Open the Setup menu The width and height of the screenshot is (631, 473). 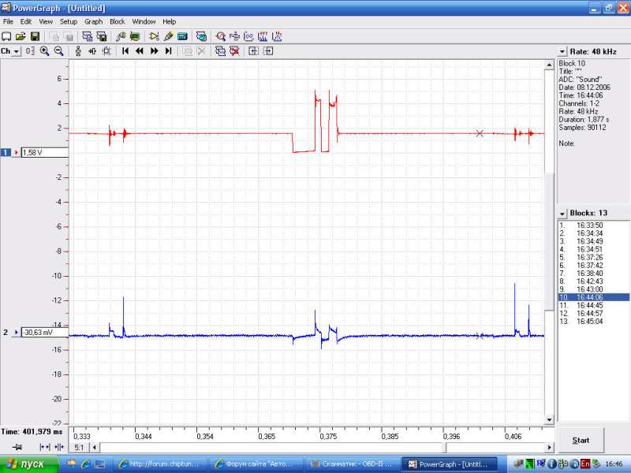pos(69,22)
